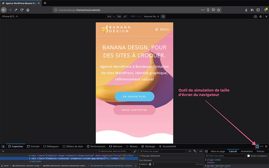Open responsive design mode settings gear

(x=261, y=16)
